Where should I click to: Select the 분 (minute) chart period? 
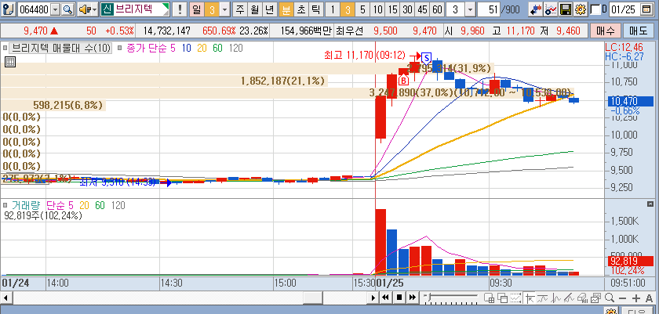pos(286,9)
